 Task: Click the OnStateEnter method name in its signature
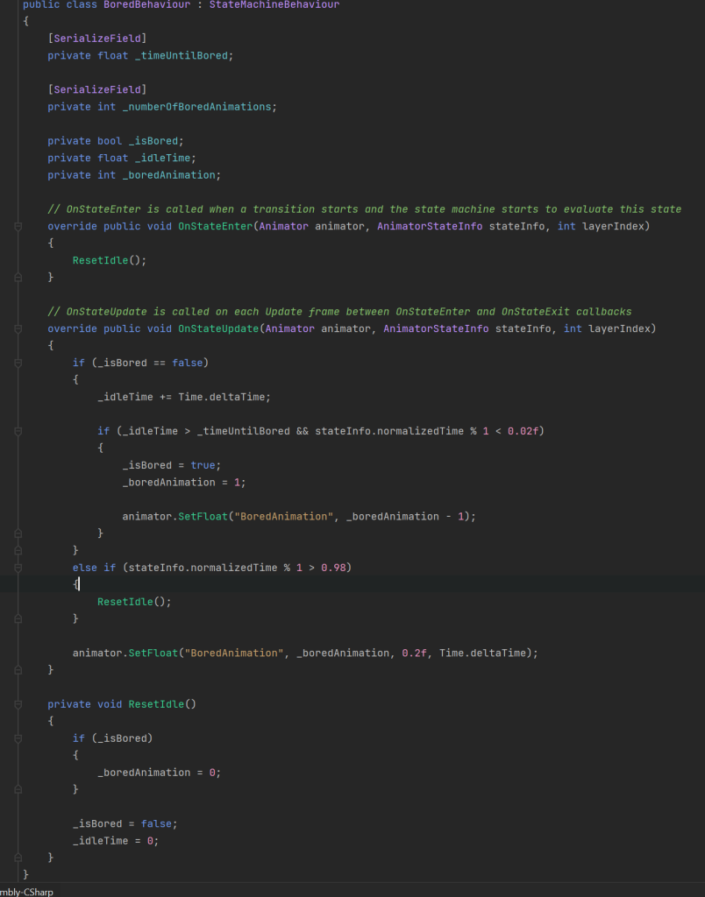[x=216, y=227]
